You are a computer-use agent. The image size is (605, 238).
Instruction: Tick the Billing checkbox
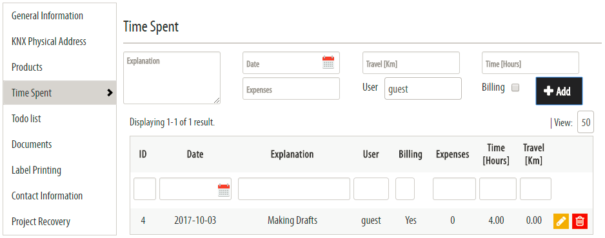(515, 87)
